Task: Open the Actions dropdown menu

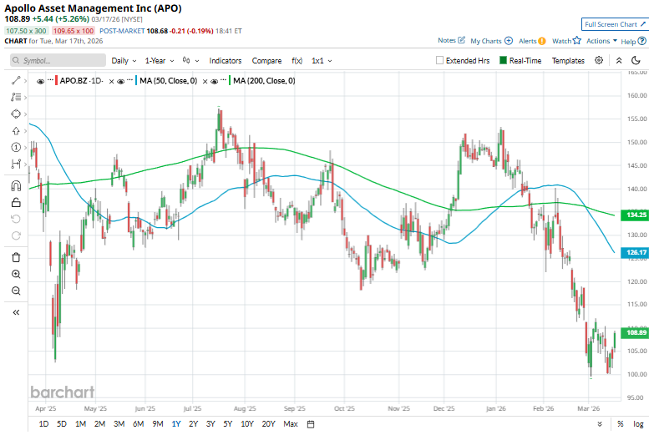Action: click(x=602, y=41)
